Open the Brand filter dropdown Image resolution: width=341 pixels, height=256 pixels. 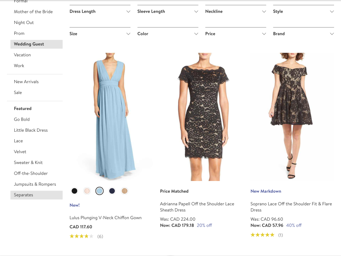pos(303,34)
